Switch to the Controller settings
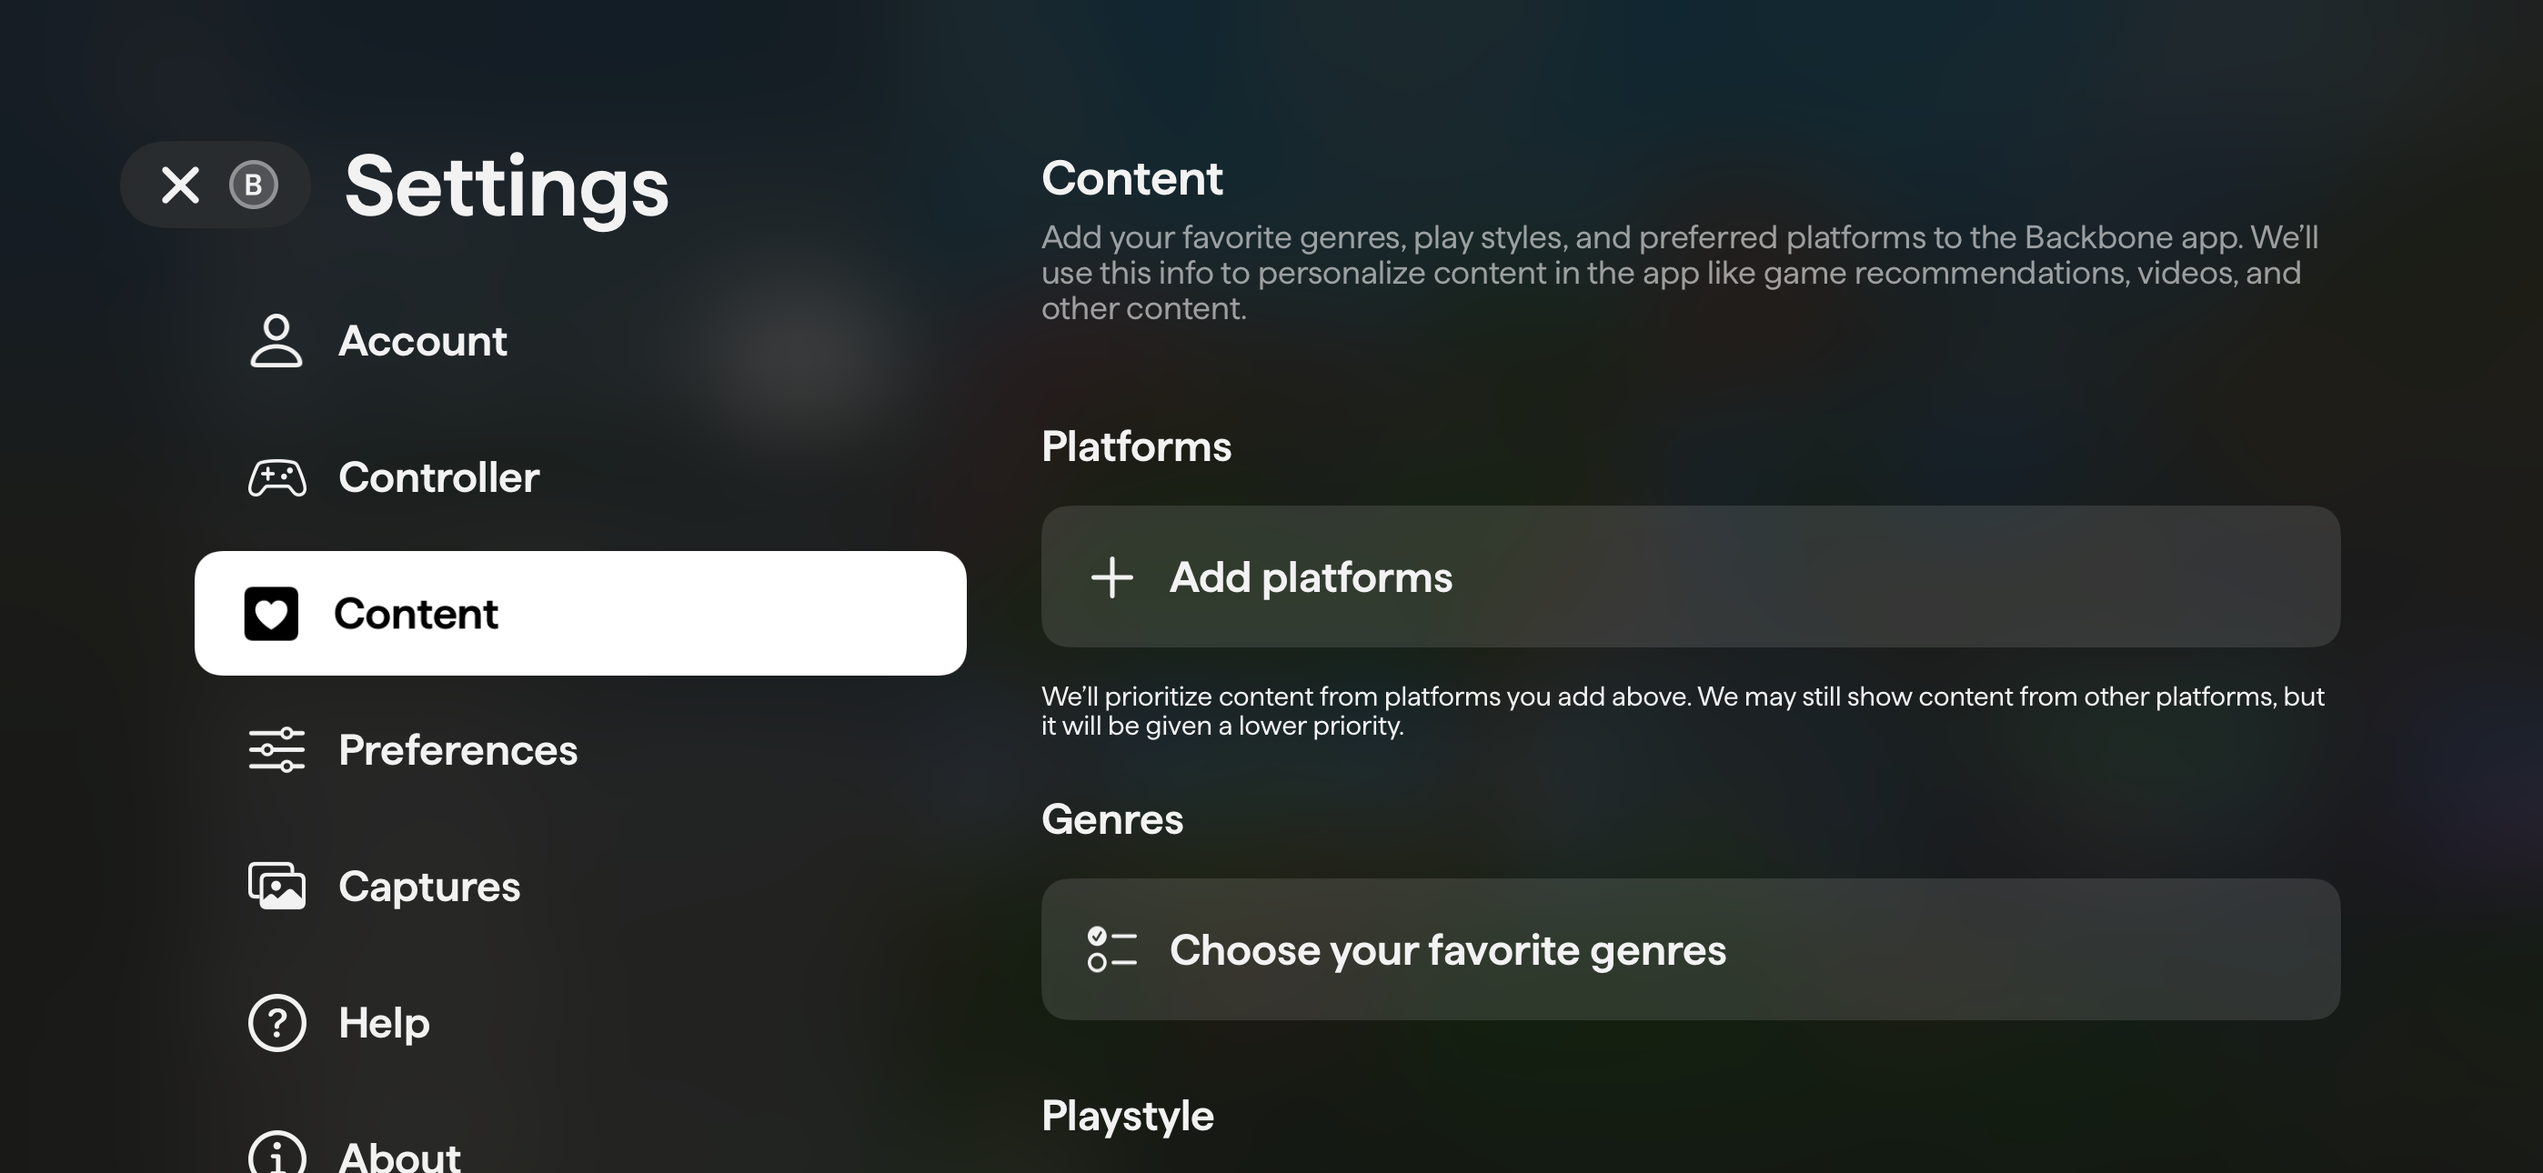Viewport: 2543px width, 1173px height. pos(438,478)
